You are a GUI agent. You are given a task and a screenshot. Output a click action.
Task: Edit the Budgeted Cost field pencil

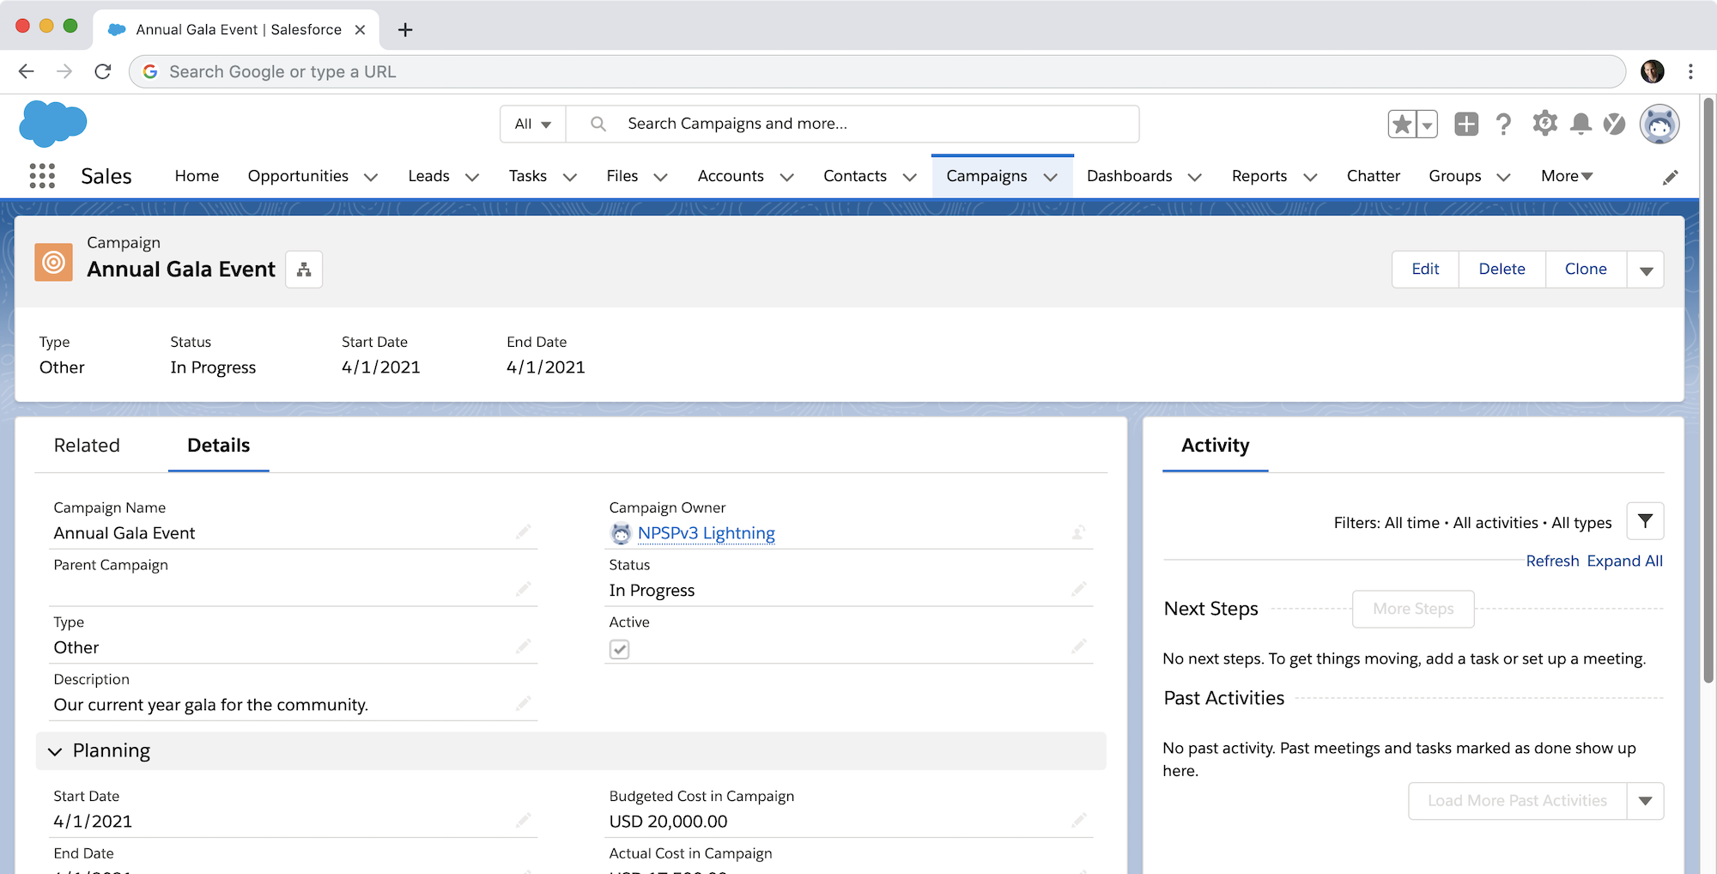coord(1078,821)
